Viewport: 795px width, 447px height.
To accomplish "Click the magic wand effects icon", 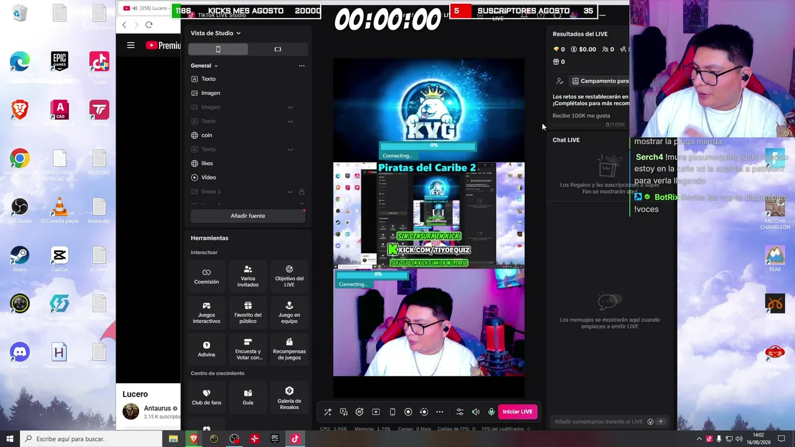I will [x=327, y=412].
